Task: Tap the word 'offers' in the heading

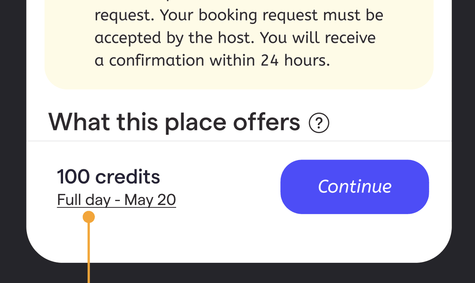Action: point(267,122)
